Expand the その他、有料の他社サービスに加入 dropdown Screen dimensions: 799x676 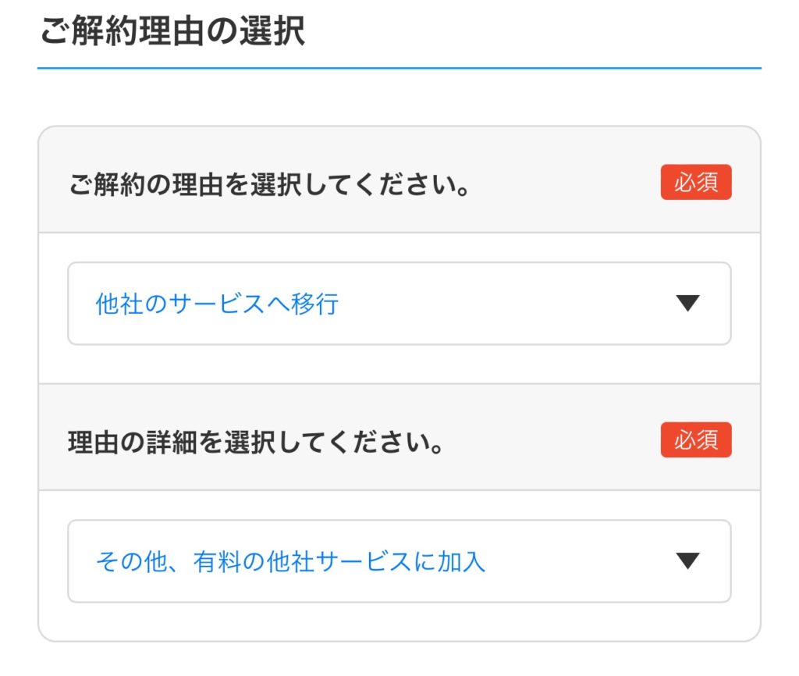(x=399, y=561)
